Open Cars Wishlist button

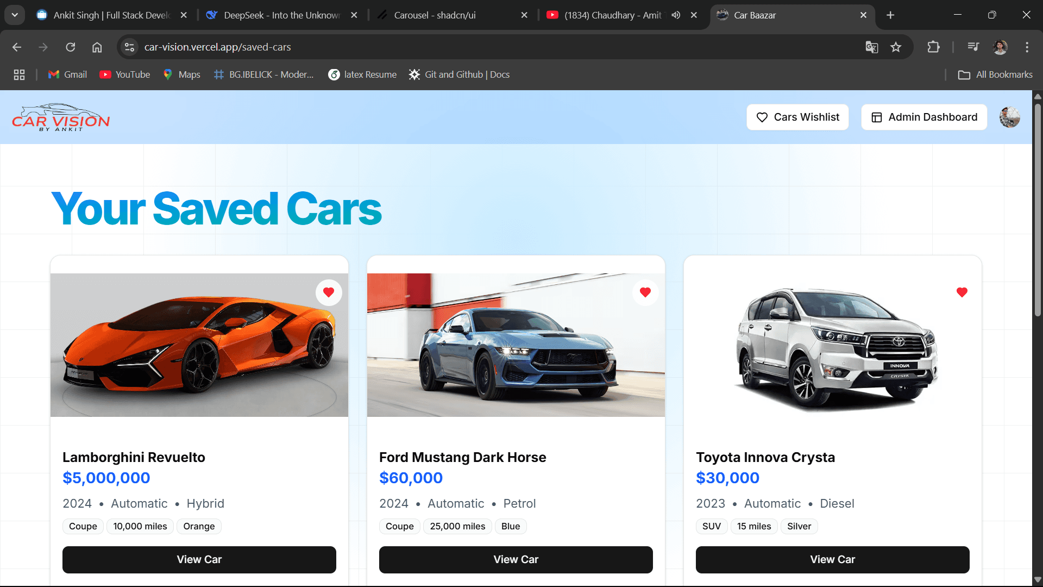click(797, 117)
